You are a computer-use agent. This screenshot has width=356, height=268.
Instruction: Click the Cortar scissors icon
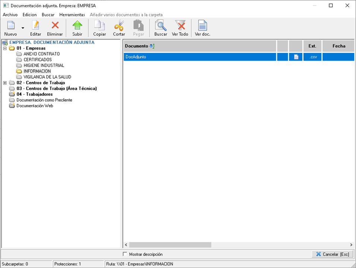119,26
